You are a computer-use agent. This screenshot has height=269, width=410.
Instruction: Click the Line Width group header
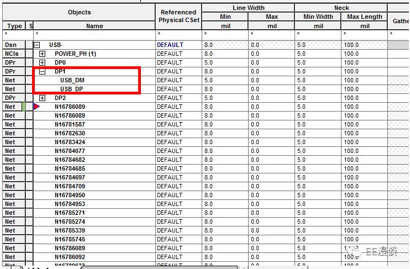(x=249, y=8)
